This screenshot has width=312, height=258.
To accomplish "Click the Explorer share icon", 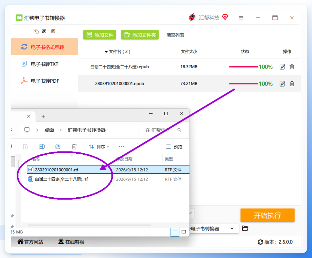I will coord(58,147).
